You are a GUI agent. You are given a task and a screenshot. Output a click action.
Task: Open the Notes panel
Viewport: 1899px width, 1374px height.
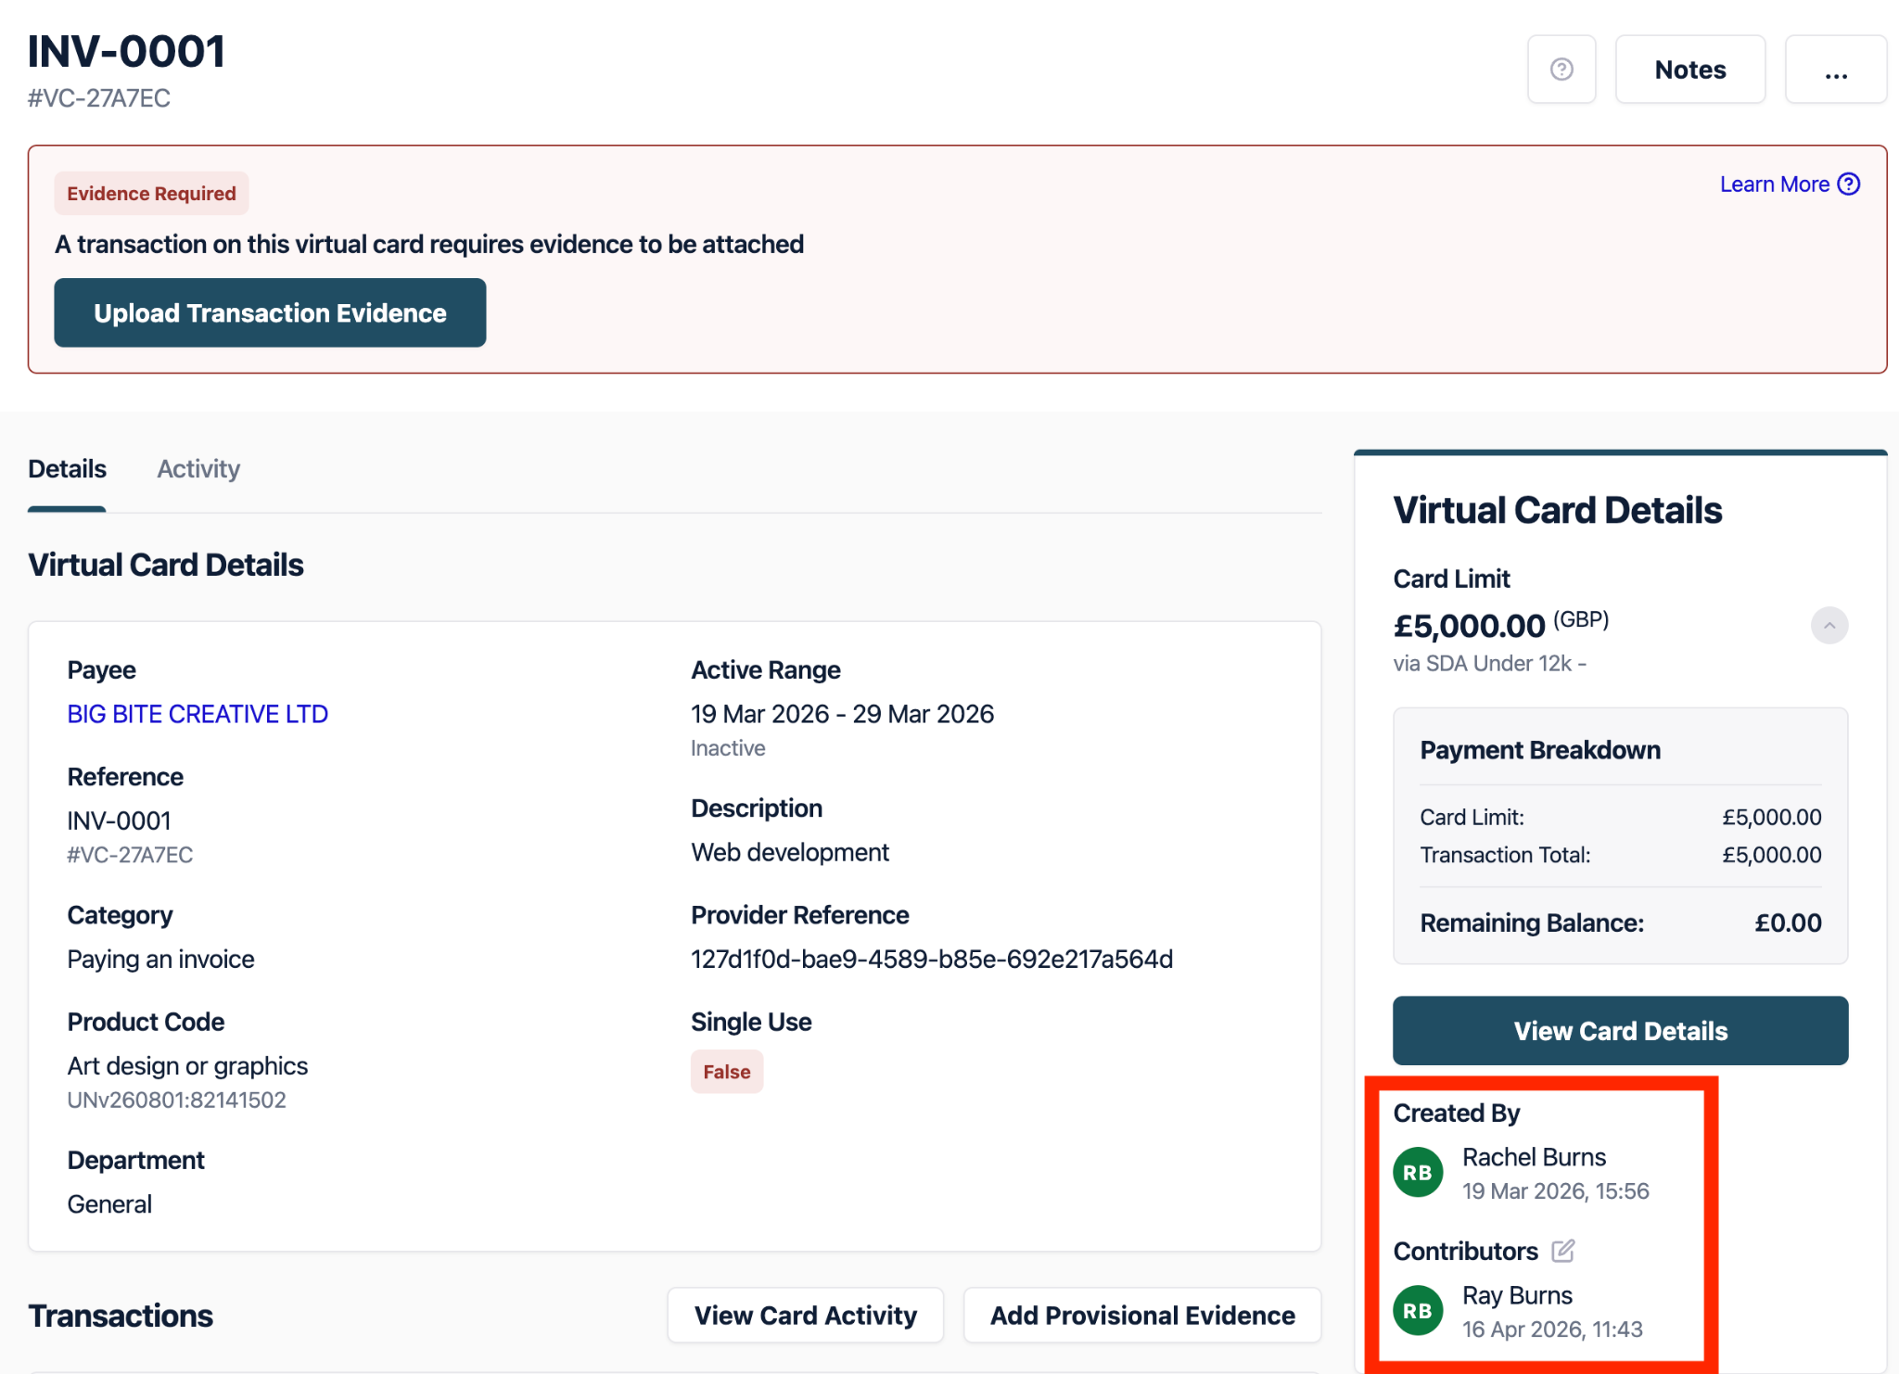click(1689, 70)
